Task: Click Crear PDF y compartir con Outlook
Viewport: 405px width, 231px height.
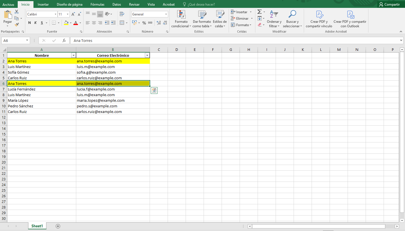Action: pyautogui.click(x=350, y=19)
